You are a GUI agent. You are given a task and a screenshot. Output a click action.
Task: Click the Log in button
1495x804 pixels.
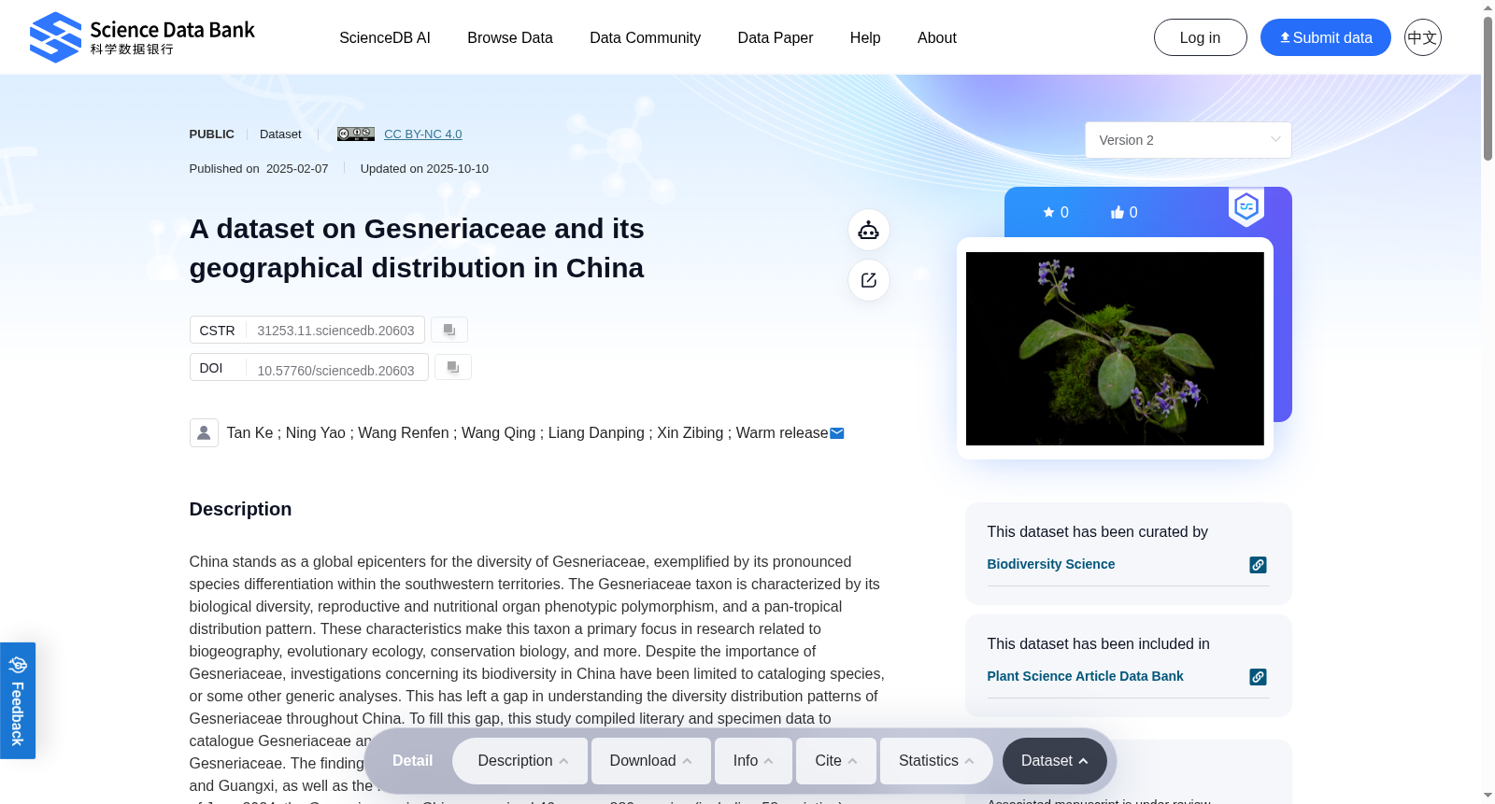(x=1201, y=37)
